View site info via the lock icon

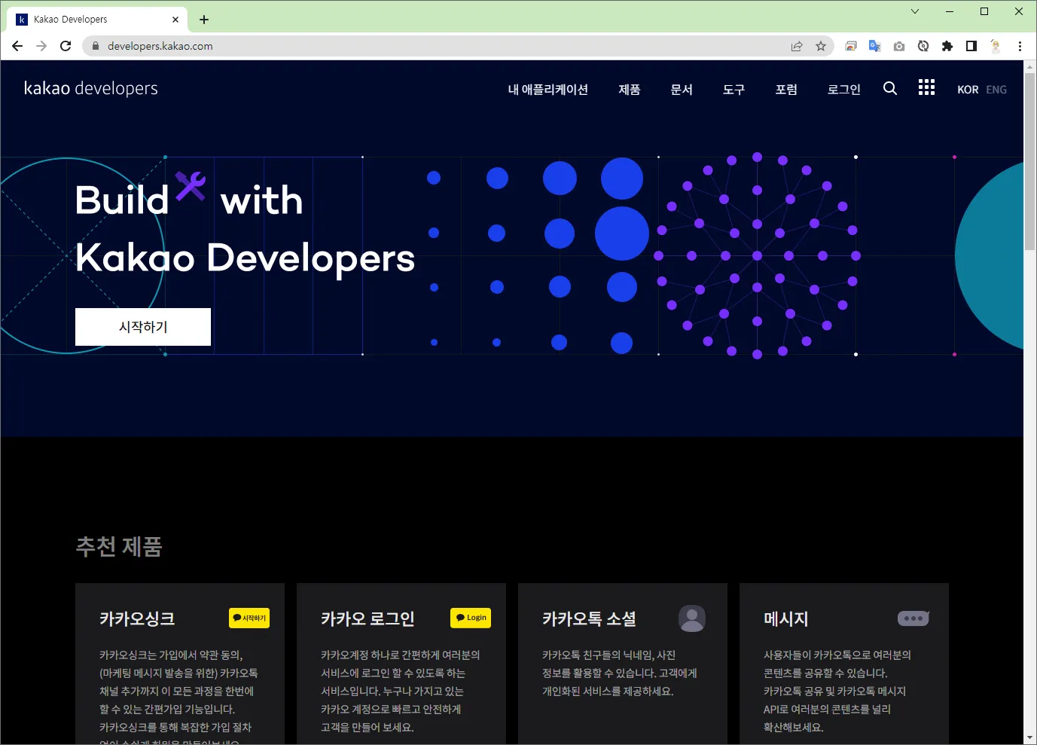(96, 46)
